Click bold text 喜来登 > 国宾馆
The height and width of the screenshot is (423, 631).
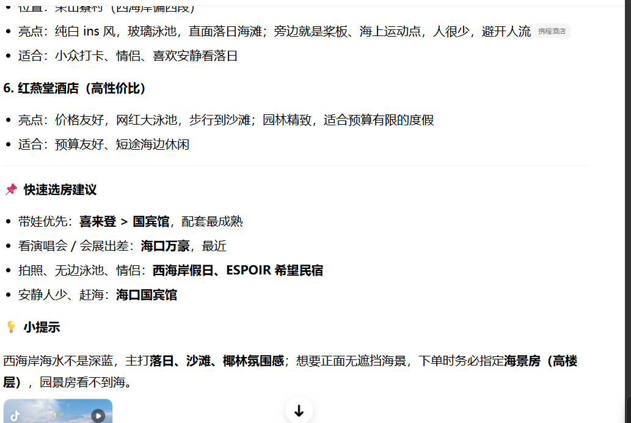coord(124,221)
